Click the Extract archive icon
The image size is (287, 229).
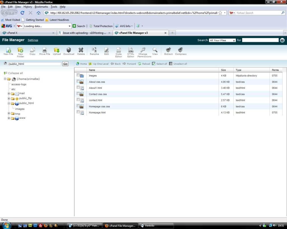tap(168, 51)
